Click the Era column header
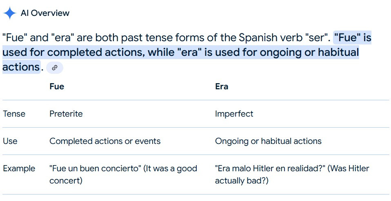 222,86
